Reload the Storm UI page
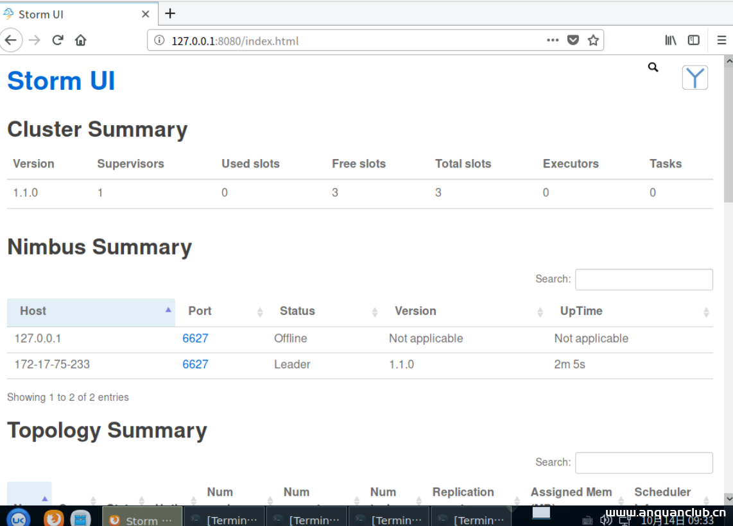Screen dimensions: 733x526 pyautogui.click(x=58, y=40)
